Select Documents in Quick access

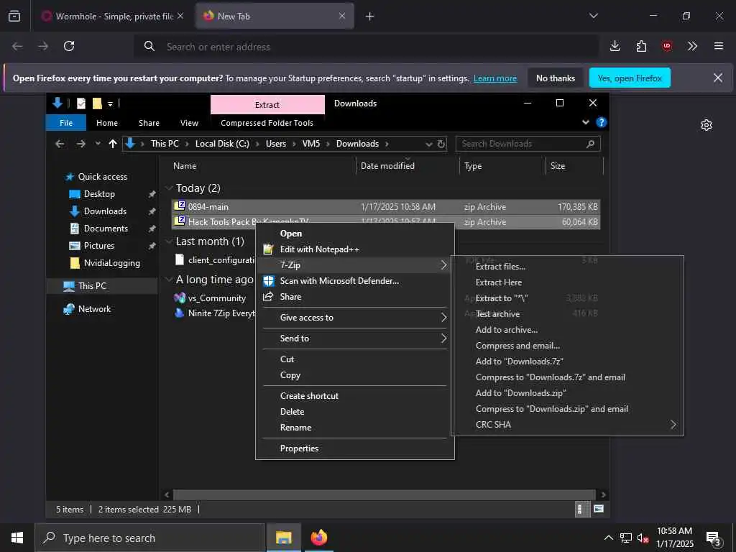106,229
